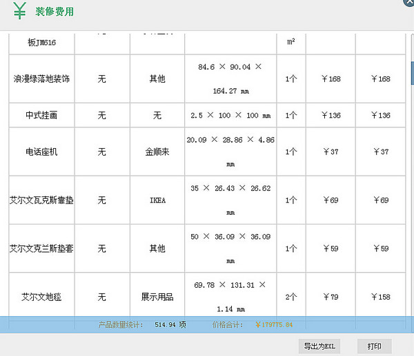414x356 pixels.
Task: Click the 20.09 × 28.86 × 4.86 mm size
Action: click(x=230, y=151)
